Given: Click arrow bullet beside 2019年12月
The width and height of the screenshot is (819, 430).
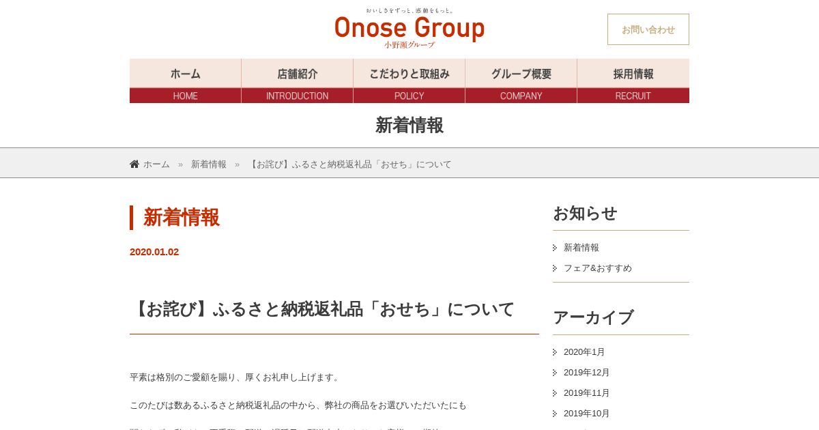Looking at the screenshot, I should pyautogui.click(x=555, y=373).
